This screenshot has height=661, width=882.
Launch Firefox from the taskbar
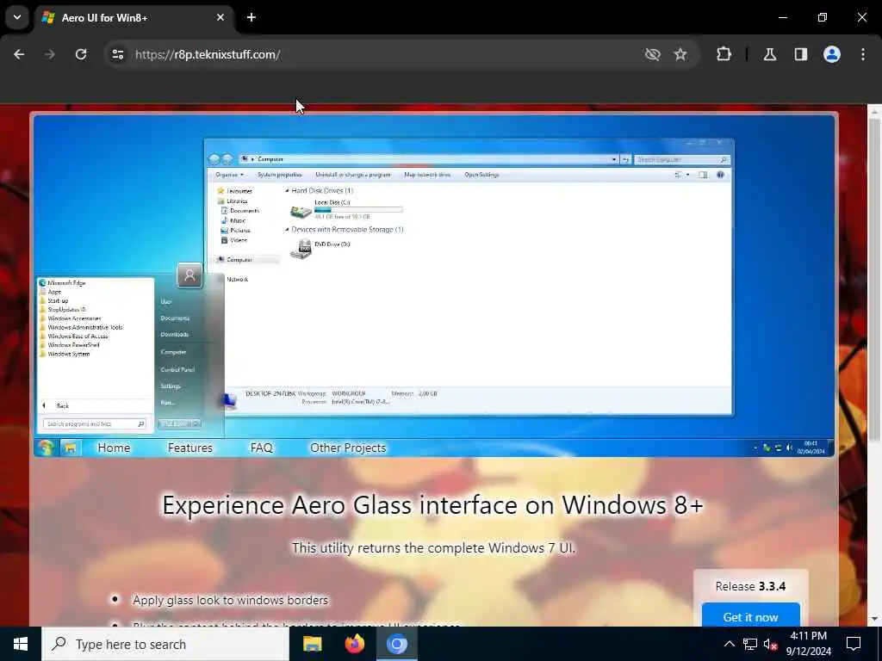(x=354, y=644)
